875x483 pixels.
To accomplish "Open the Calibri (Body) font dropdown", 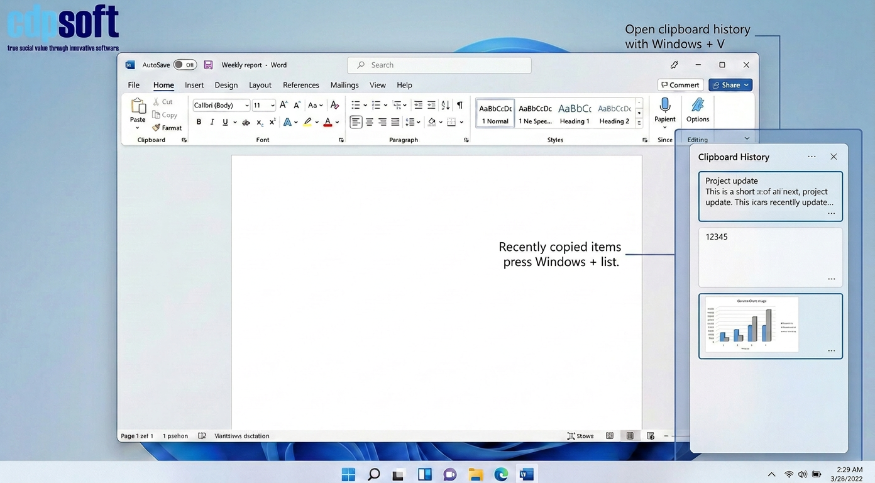I will pyautogui.click(x=246, y=106).
